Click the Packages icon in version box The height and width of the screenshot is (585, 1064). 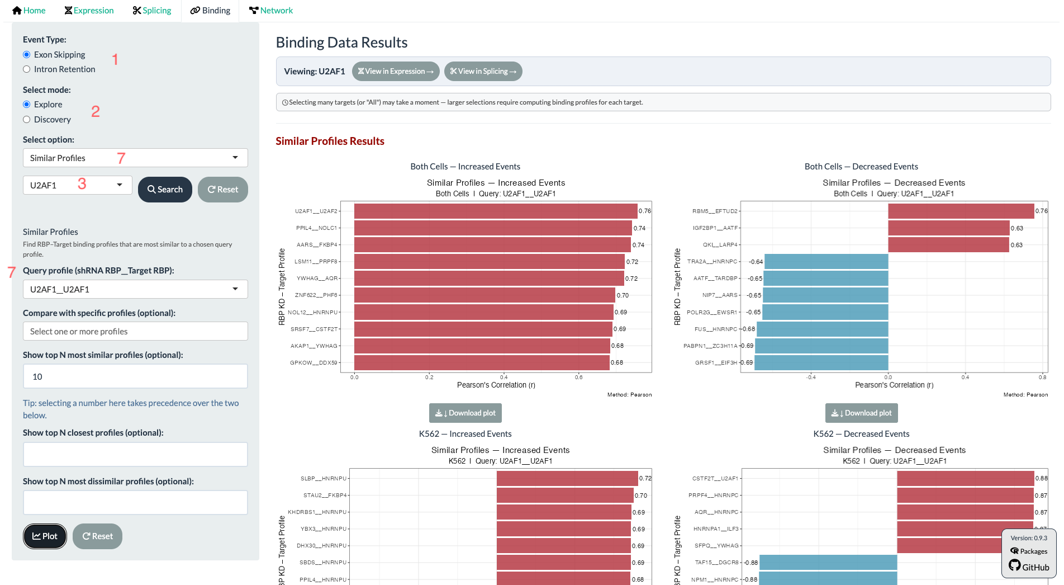(1015, 551)
